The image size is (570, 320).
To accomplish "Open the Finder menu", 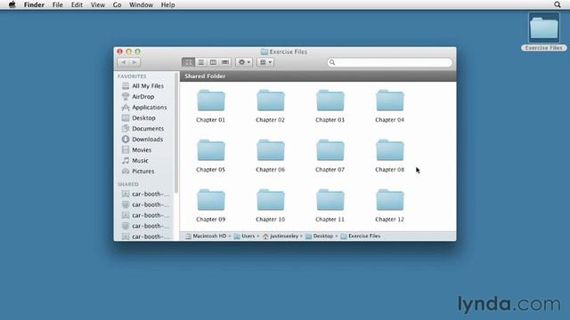I will [34, 4].
